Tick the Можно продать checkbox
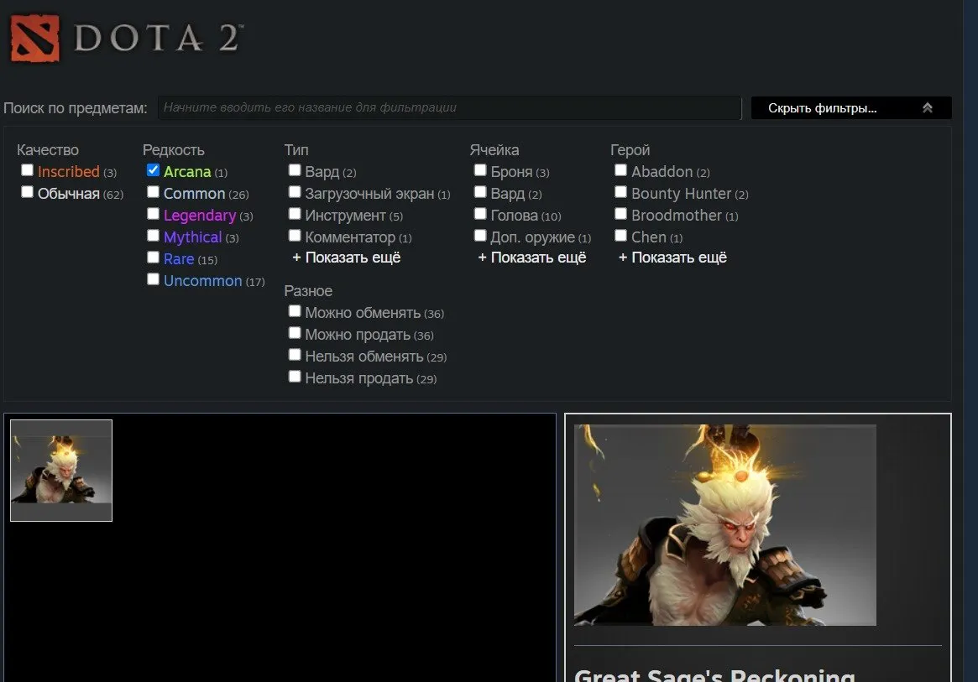 pyautogui.click(x=295, y=333)
